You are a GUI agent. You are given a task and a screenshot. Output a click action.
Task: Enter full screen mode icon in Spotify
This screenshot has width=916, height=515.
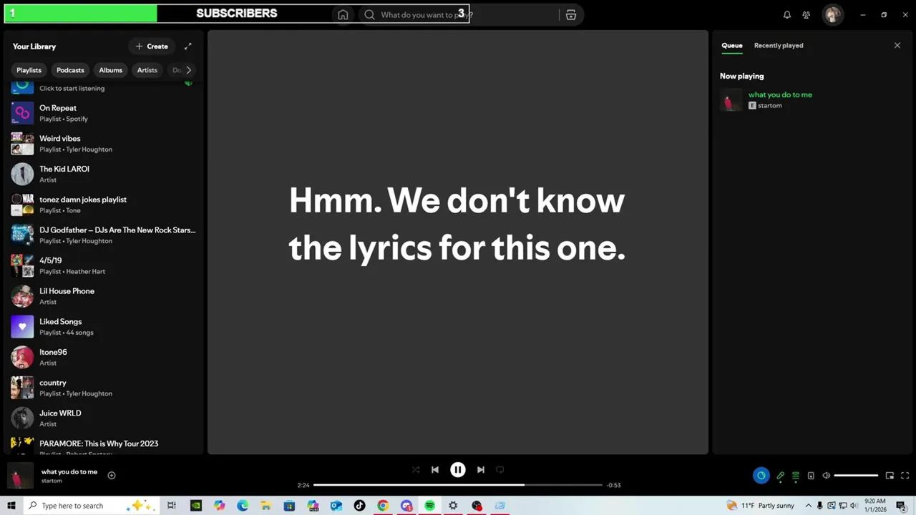click(905, 476)
